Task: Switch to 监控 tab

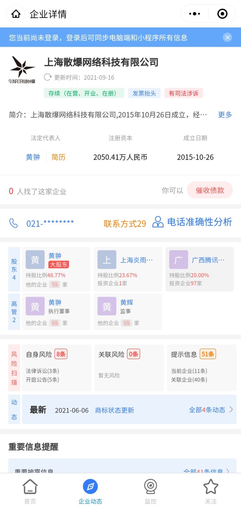Action: tap(151, 491)
